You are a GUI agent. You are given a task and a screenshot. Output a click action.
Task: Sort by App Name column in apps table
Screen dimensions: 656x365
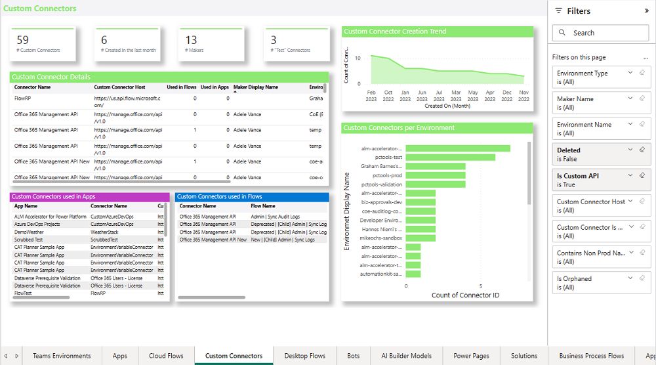[26, 206]
